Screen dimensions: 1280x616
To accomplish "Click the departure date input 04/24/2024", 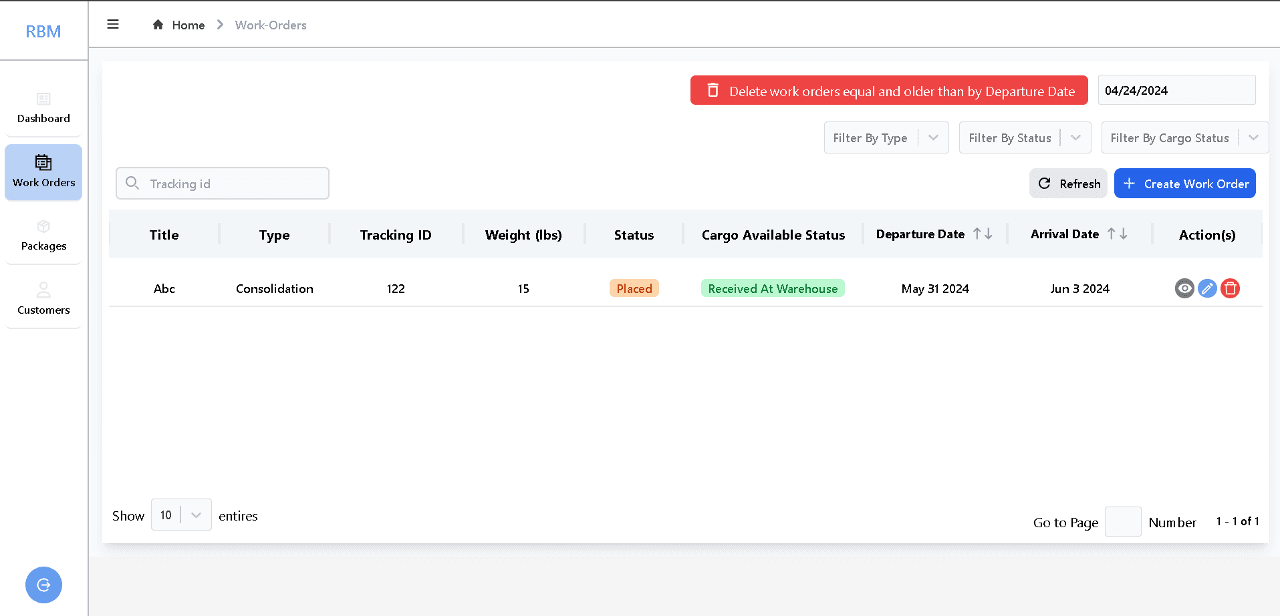I will pos(1176,90).
